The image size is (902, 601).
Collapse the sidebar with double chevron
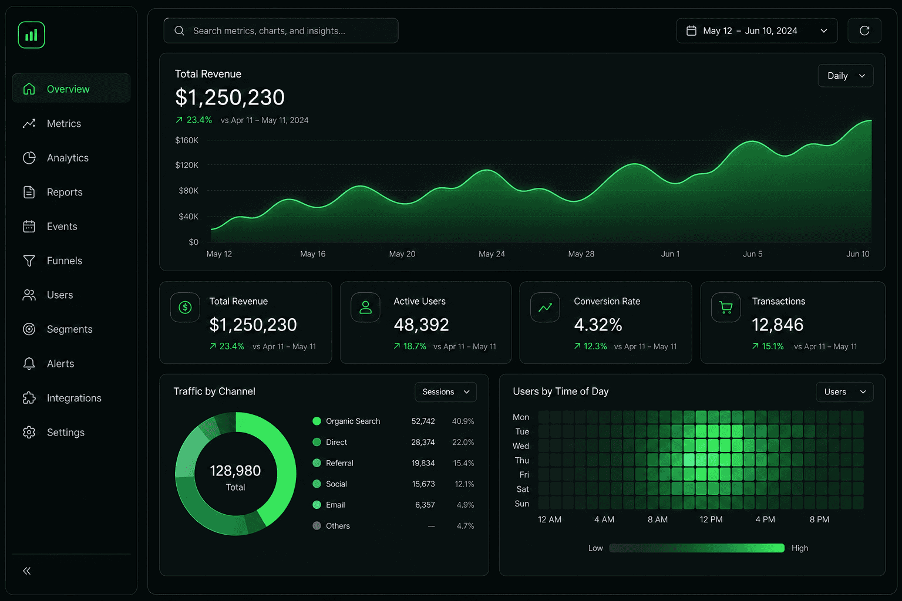click(27, 571)
